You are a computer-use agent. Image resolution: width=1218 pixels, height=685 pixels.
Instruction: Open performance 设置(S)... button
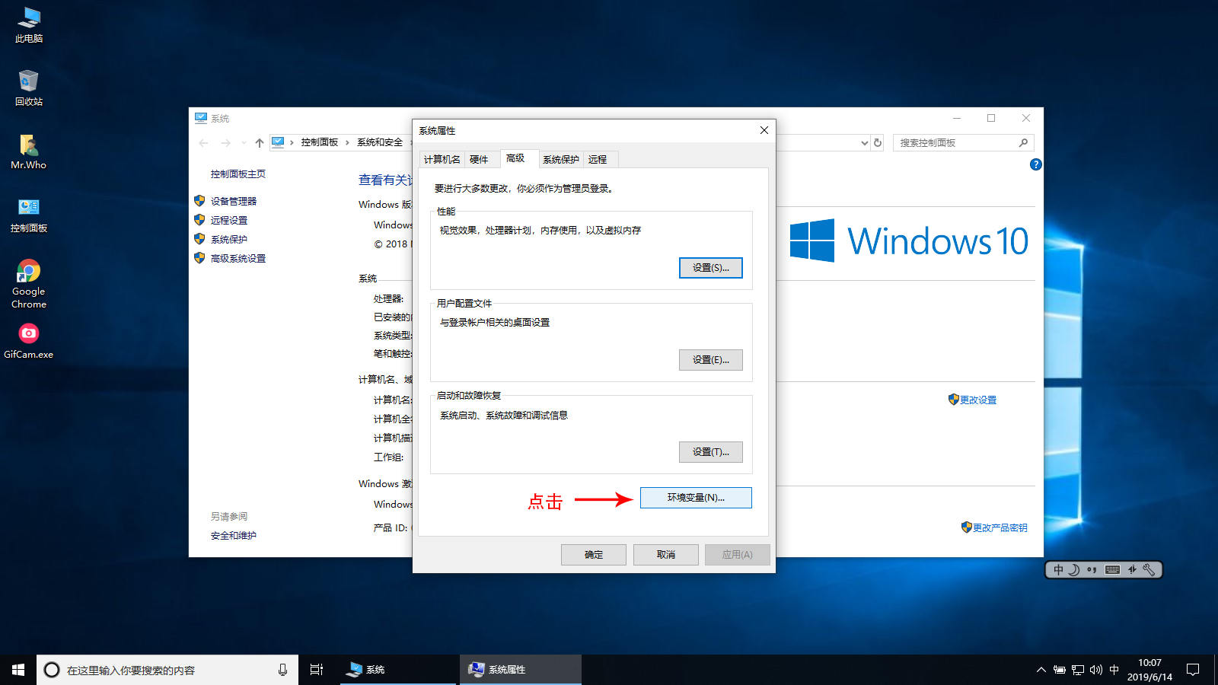coord(711,268)
